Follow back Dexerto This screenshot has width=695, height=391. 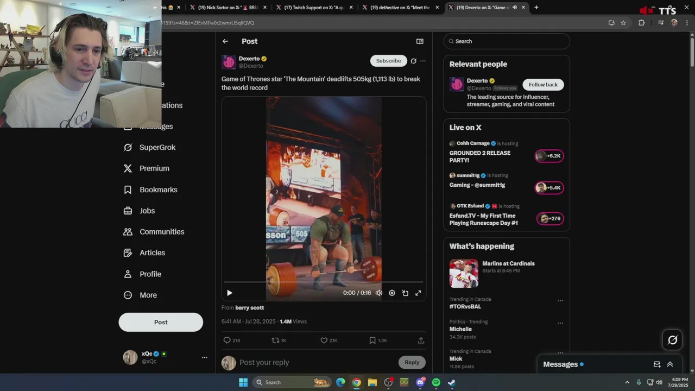[x=543, y=85]
